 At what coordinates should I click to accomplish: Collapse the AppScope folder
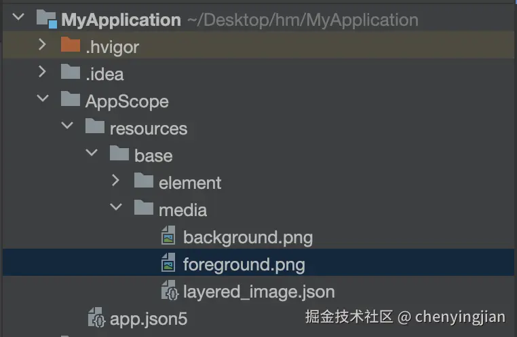pos(43,101)
